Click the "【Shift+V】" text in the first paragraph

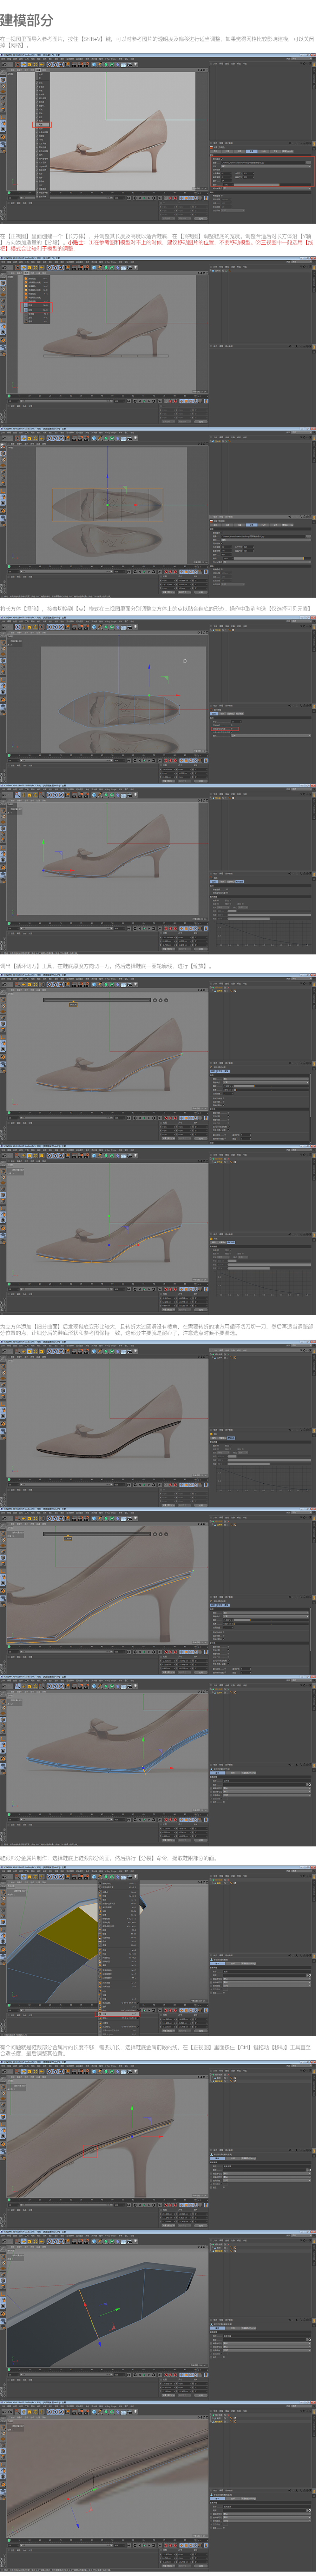point(92,39)
